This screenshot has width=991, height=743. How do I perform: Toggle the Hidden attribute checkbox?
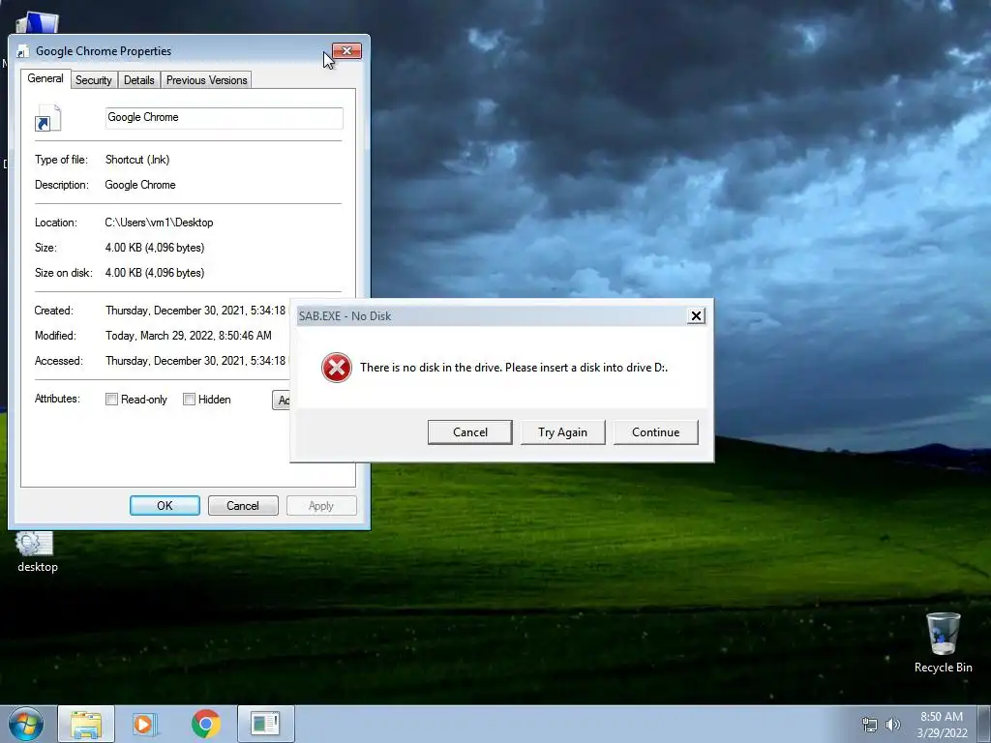click(x=189, y=400)
